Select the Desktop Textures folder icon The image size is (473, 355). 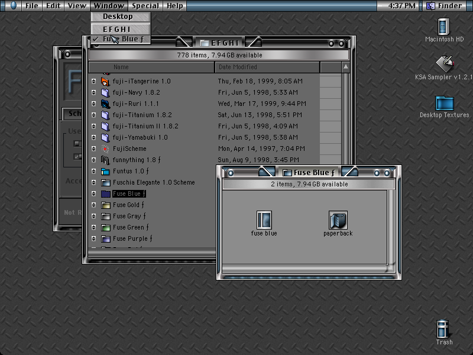click(445, 103)
